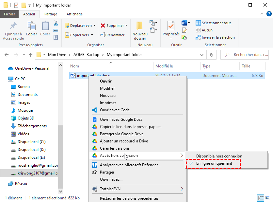Select Ce PC in the sidebar
The image size is (273, 202).
tap(17, 79)
